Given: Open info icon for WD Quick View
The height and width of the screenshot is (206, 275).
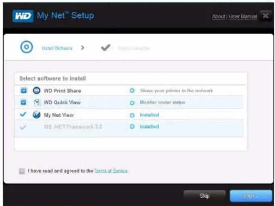Looking at the screenshot, I should coord(132,103).
